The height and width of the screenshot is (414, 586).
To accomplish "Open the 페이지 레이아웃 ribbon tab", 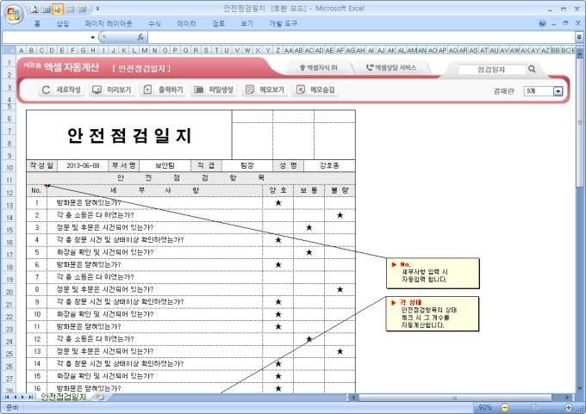I will [x=109, y=23].
